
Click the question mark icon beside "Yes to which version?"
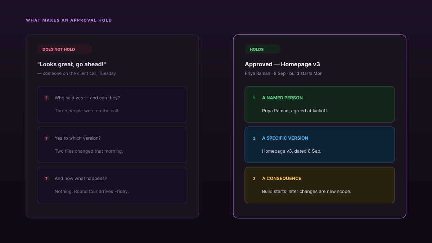pyautogui.click(x=46, y=138)
